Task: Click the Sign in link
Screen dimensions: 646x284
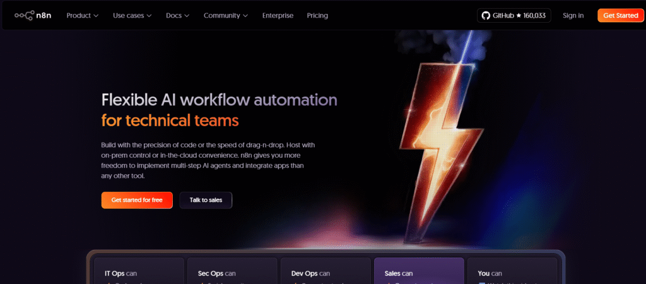Action: click(x=573, y=15)
